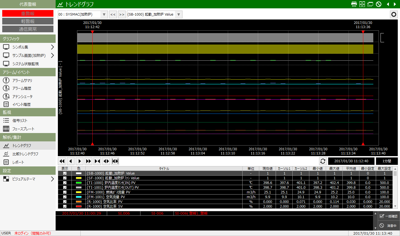
Task: Click the refresh icon beside the date field
Action: tap(323, 161)
